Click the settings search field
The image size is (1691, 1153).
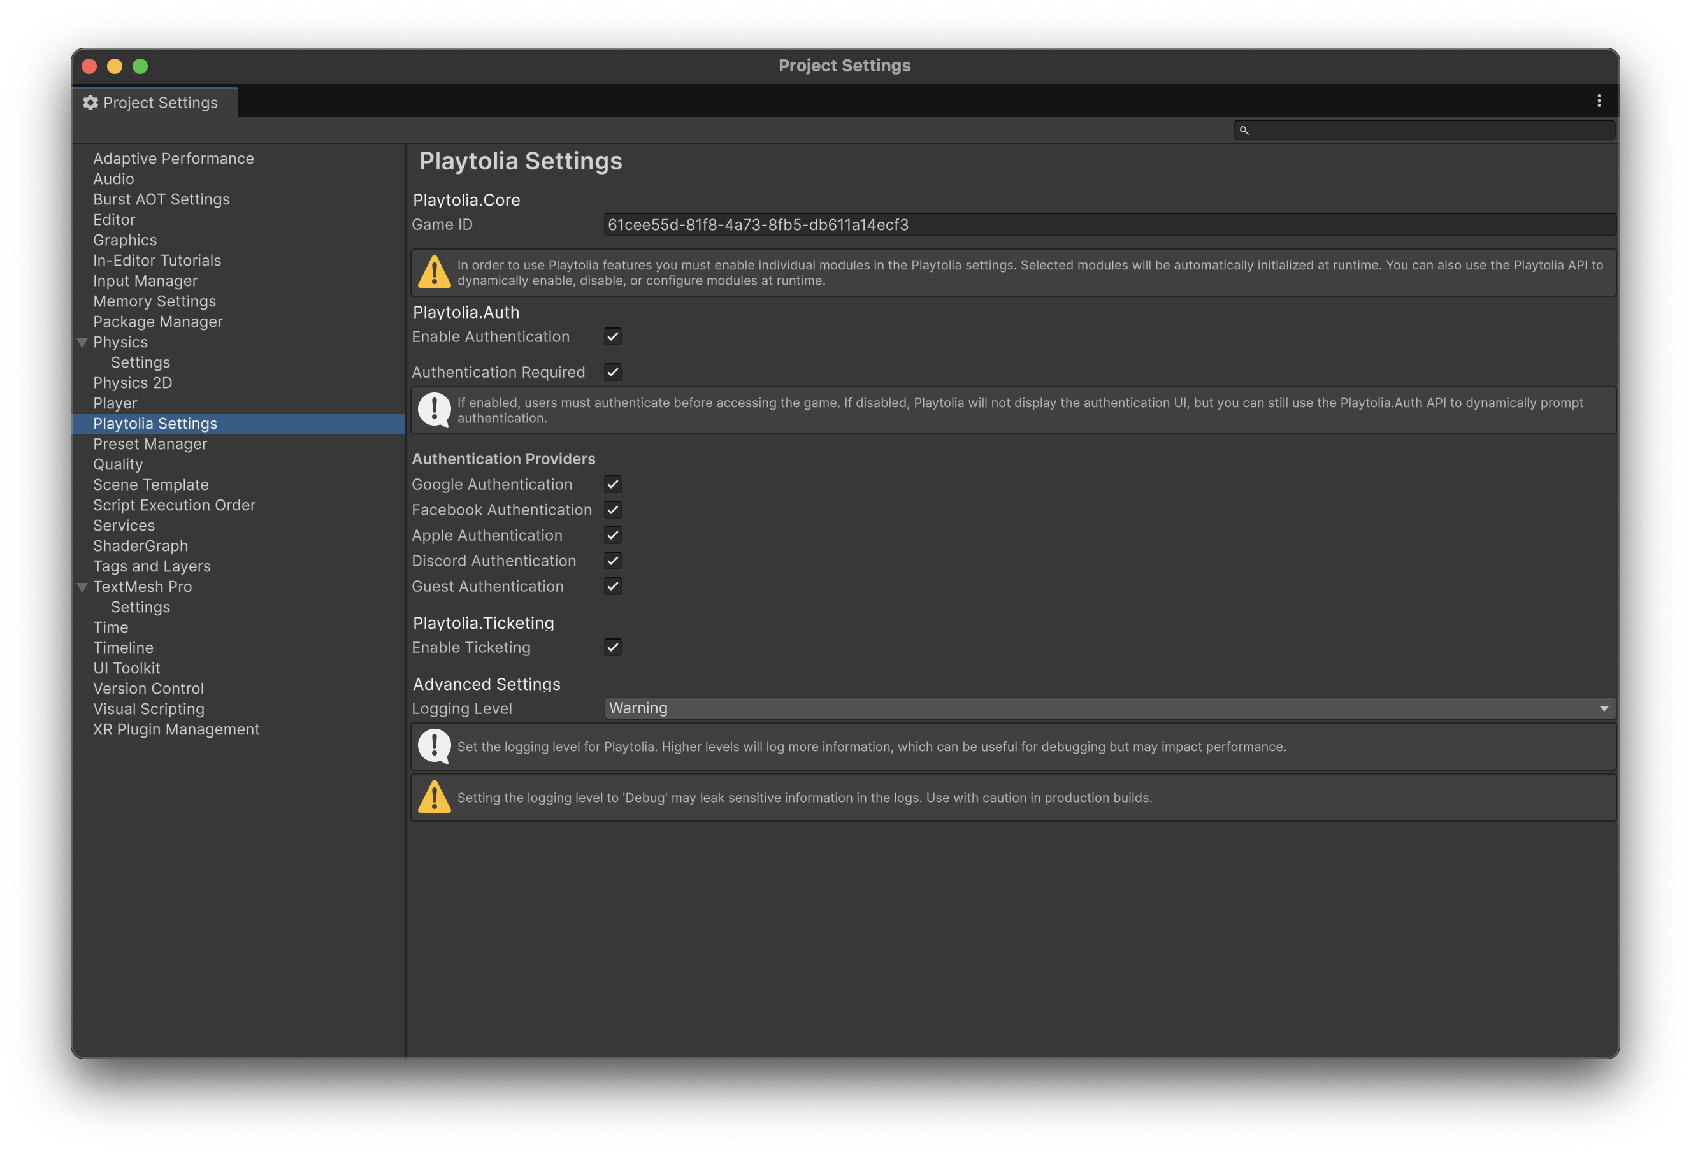(x=1424, y=130)
